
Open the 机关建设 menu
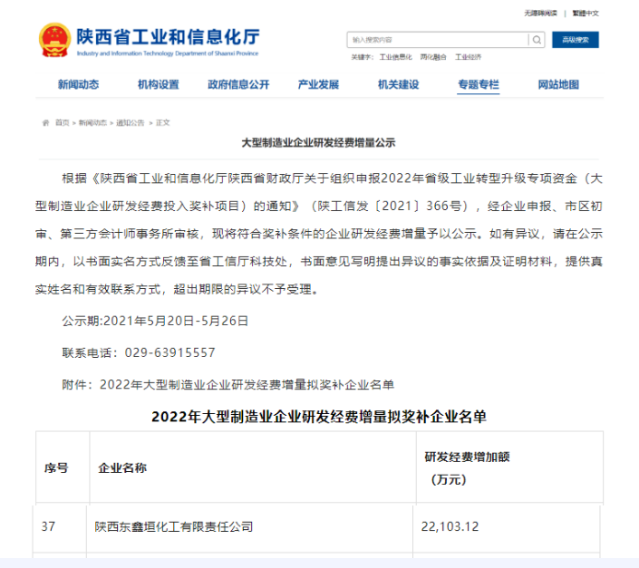tap(398, 84)
